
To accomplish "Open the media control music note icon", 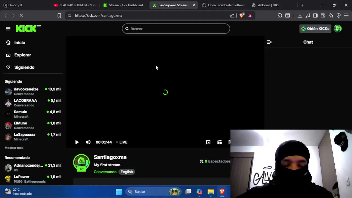I will click(x=308, y=16).
